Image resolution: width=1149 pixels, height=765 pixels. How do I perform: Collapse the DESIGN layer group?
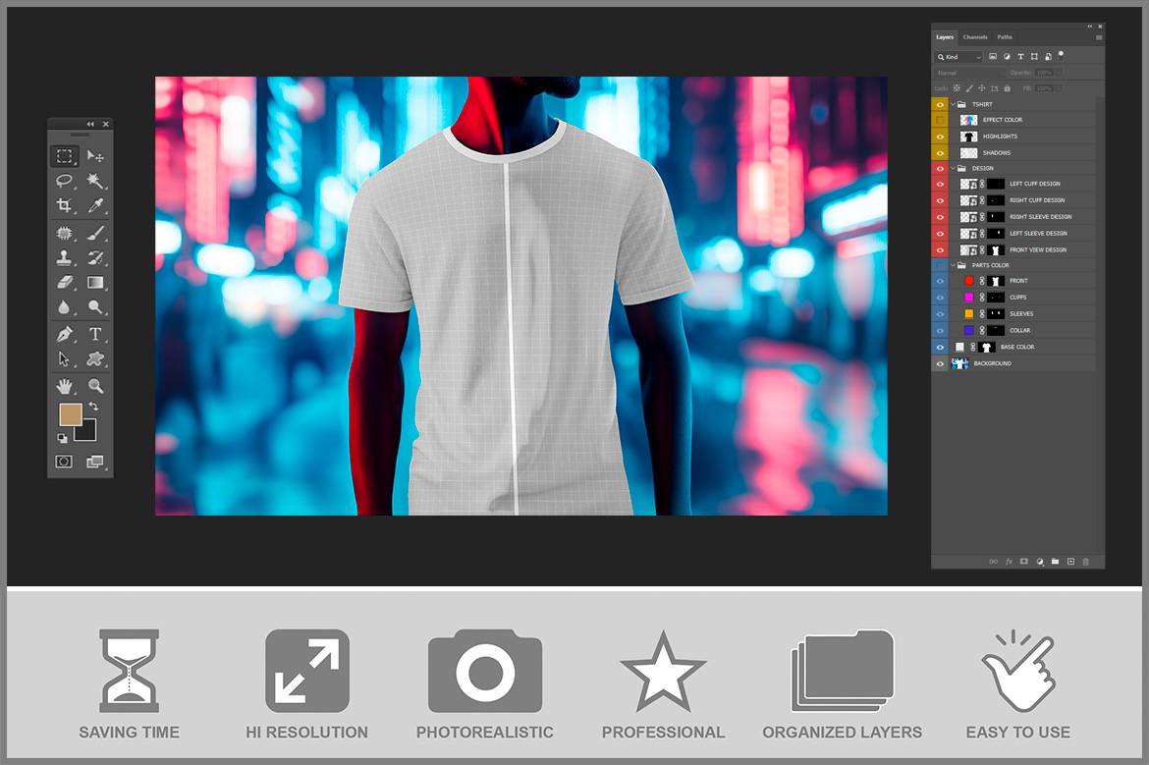click(x=953, y=168)
